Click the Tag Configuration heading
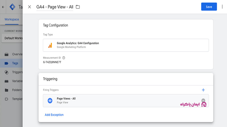Image resolution: width=227 pixels, height=127 pixels. (55, 25)
